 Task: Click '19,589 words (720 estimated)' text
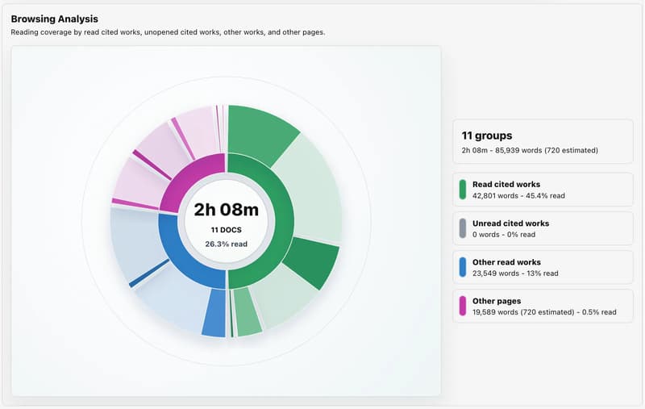click(x=523, y=312)
